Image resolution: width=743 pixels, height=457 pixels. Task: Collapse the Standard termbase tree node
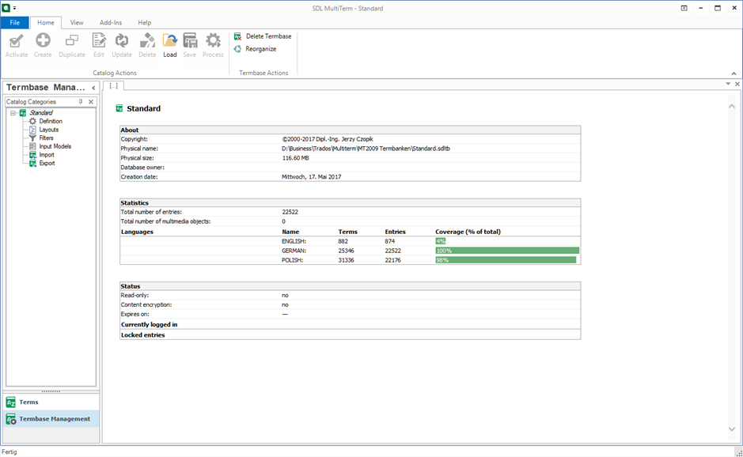[x=13, y=113]
